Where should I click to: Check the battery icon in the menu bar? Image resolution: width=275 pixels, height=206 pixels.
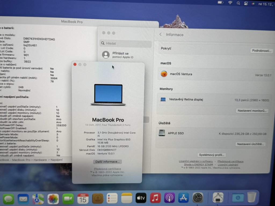(220, 3)
